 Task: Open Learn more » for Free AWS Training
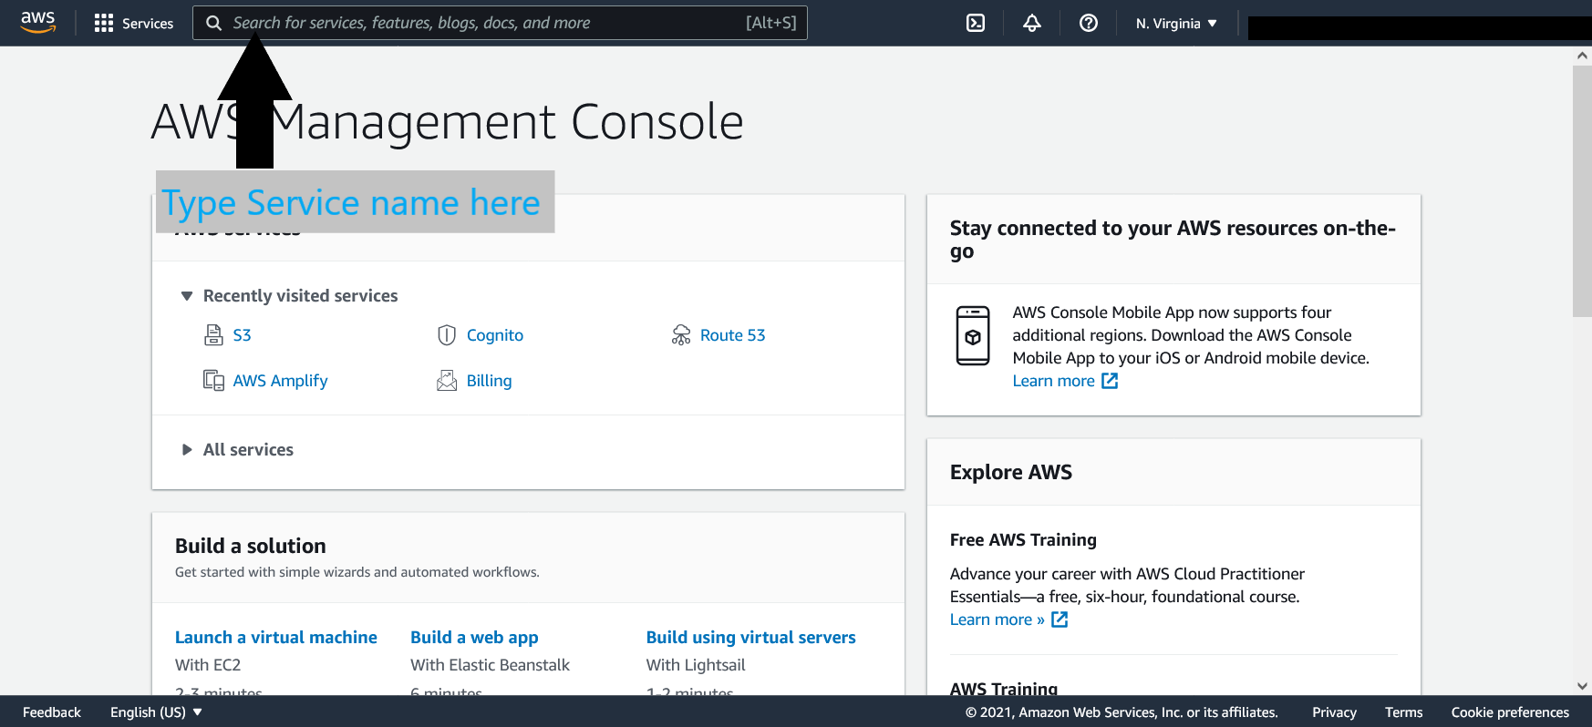click(998, 619)
